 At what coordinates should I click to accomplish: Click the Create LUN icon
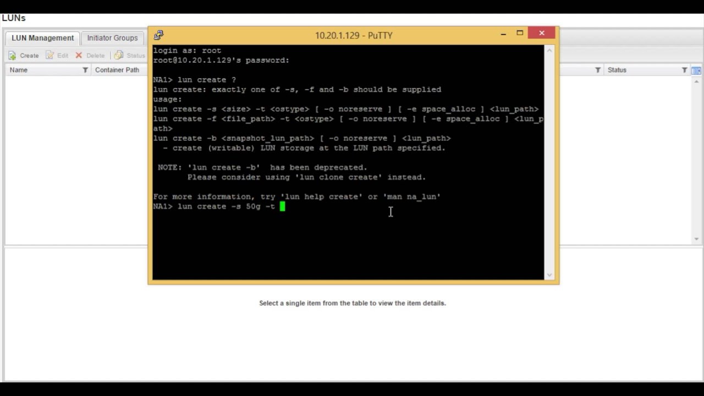click(x=12, y=56)
